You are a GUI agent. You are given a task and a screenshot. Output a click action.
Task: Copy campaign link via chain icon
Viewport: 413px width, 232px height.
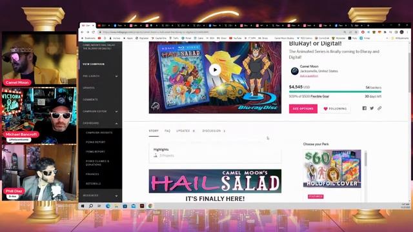pyautogui.click(x=379, y=108)
